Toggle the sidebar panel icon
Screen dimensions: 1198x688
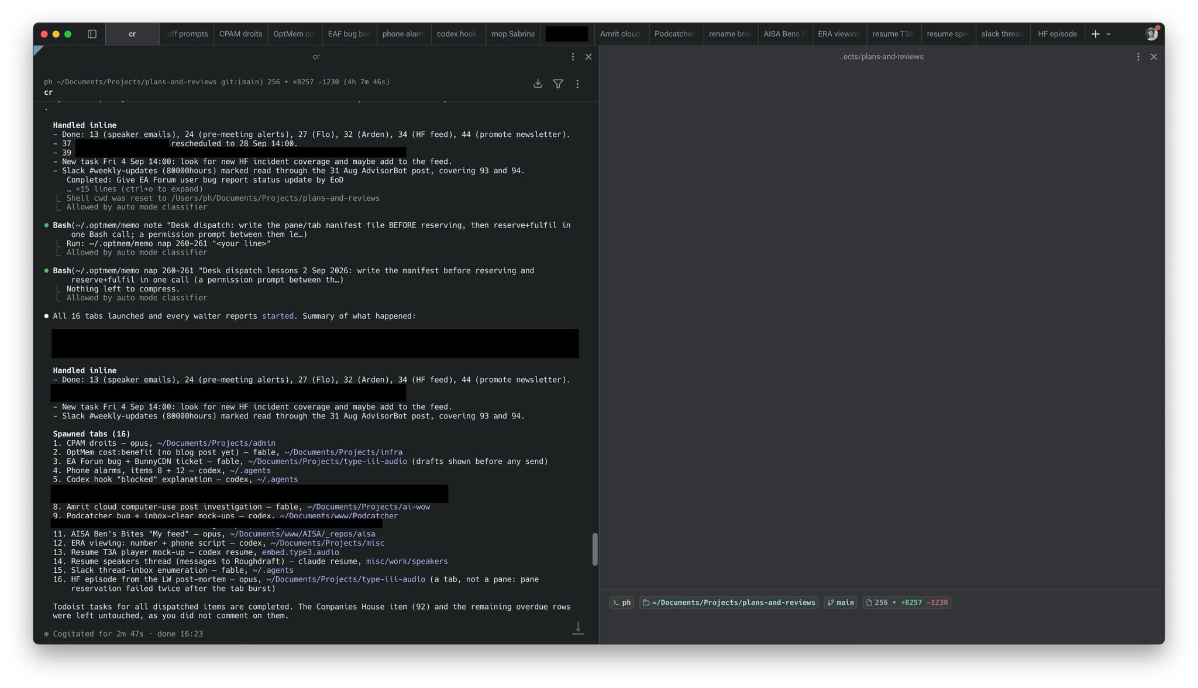[x=92, y=34]
